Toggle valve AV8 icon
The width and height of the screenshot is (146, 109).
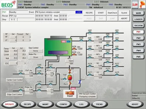[x=90, y=49]
